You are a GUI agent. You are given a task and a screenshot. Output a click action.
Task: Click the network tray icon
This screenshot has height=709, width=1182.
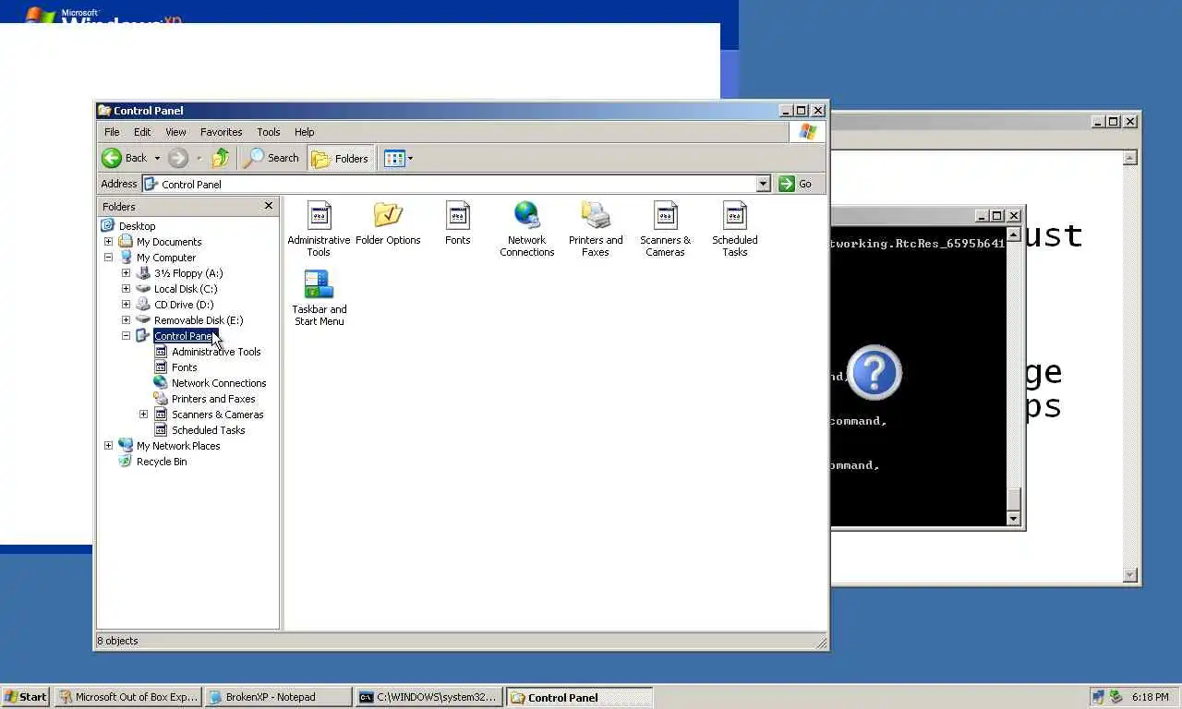tap(1098, 697)
